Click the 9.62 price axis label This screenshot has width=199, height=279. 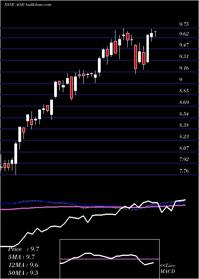pos(184,34)
